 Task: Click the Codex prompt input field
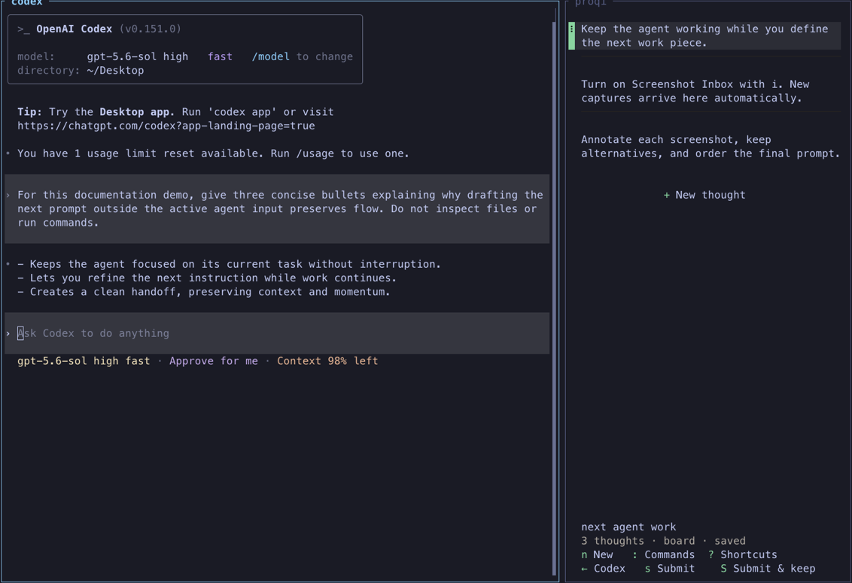pos(277,333)
